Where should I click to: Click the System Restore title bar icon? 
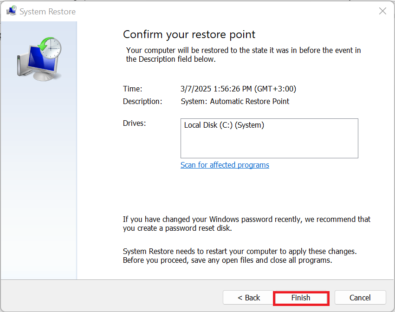[x=11, y=11]
